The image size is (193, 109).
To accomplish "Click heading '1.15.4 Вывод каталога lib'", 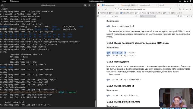I will (x=120, y=86).
